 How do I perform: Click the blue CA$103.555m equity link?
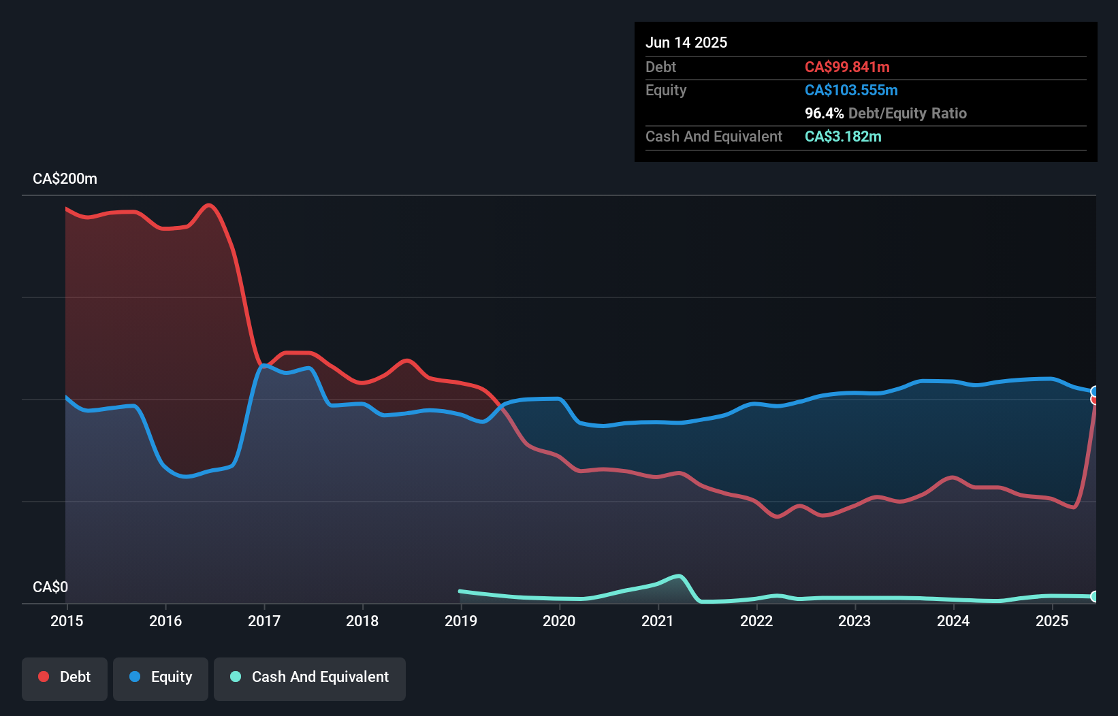click(850, 90)
